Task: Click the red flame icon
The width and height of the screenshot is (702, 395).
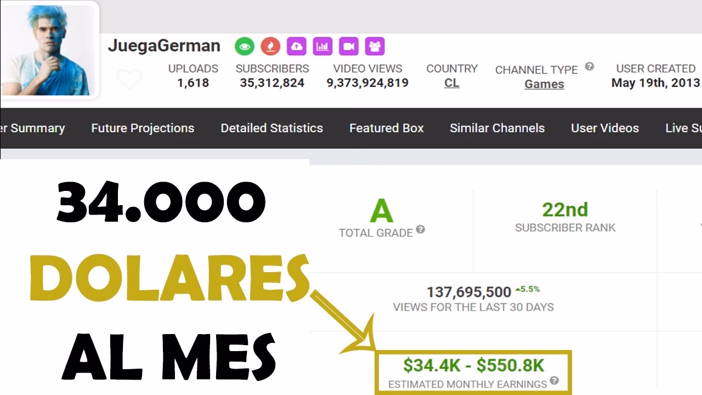Action: click(270, 47)
